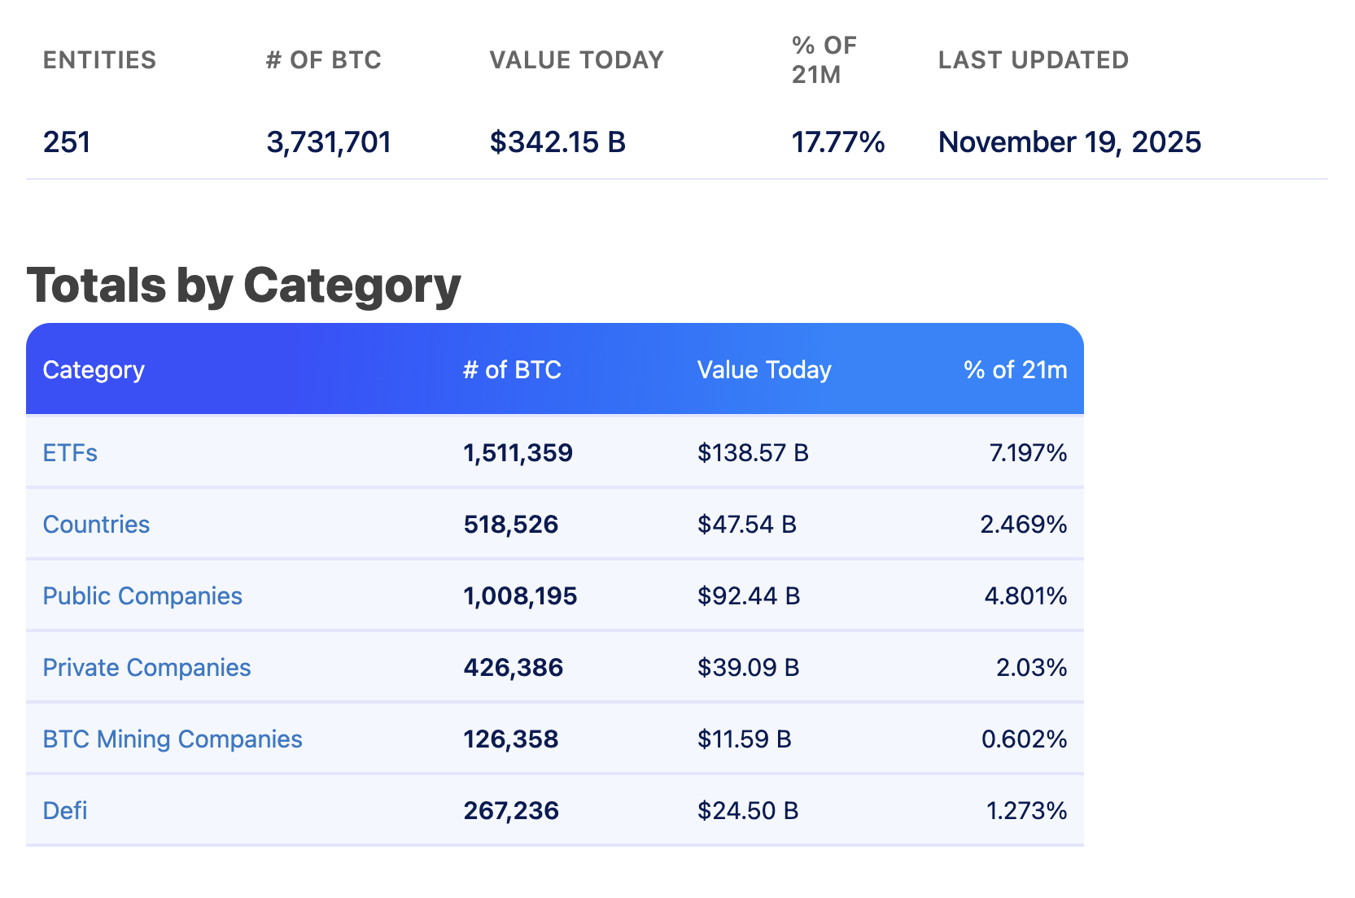
Task: Click the ENTITIES header label
Action: pos(99,59)
